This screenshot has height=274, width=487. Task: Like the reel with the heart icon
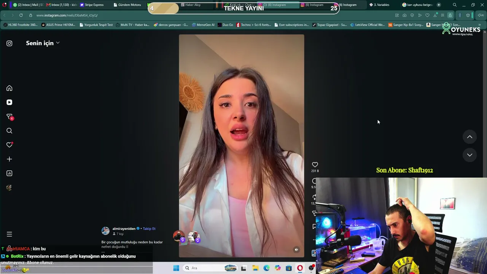(x=315, y=165)
